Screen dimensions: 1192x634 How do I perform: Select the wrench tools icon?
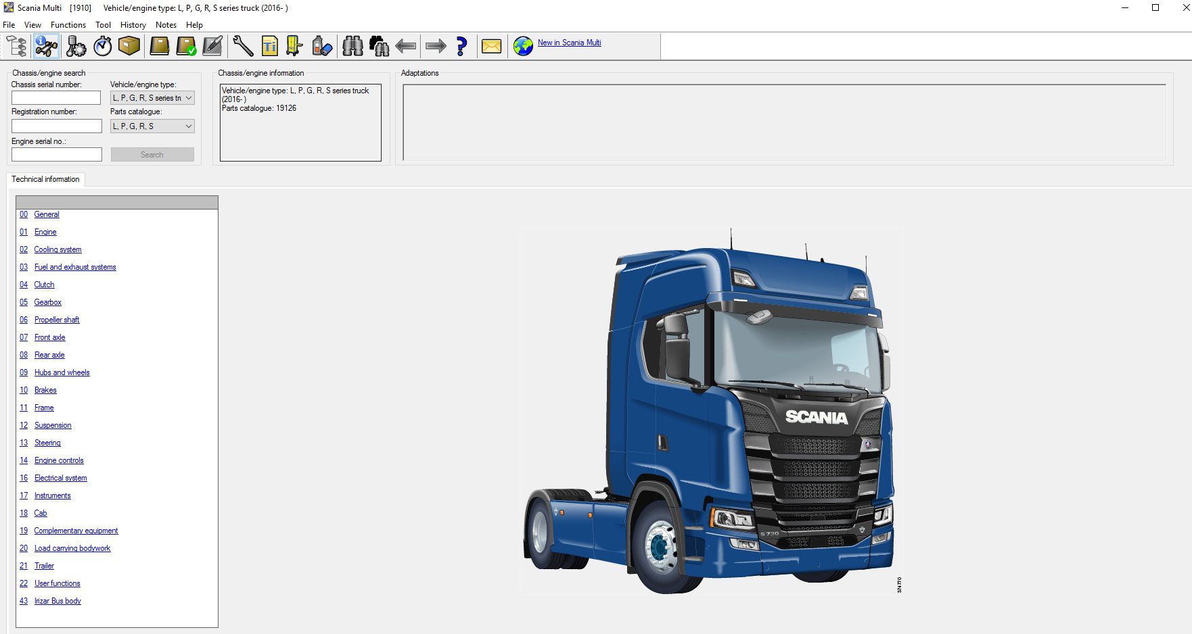pos(242,45)
